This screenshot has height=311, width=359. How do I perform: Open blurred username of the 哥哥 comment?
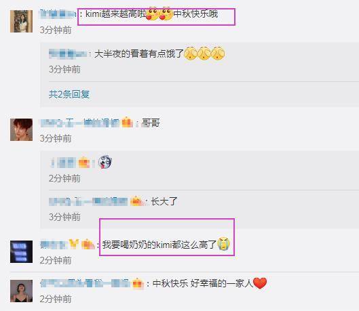coord(80,123)
